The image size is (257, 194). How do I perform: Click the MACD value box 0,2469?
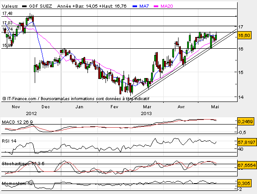[x=245, y=121]
